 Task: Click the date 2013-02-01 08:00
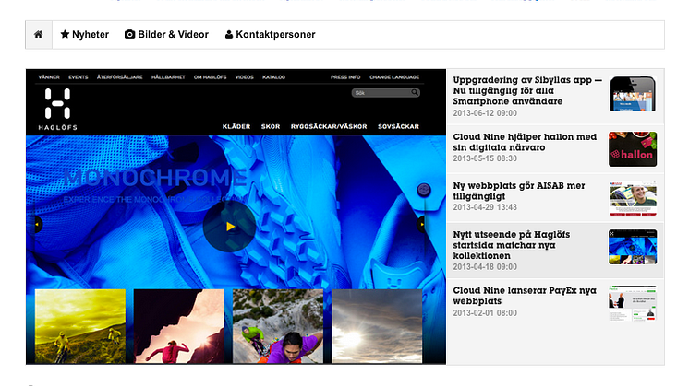point(485,313)
